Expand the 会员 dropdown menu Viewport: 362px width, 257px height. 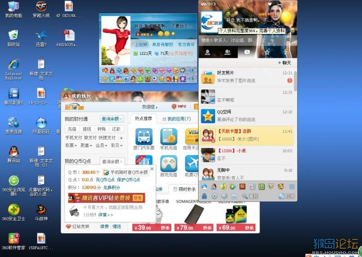click(101, 145)
